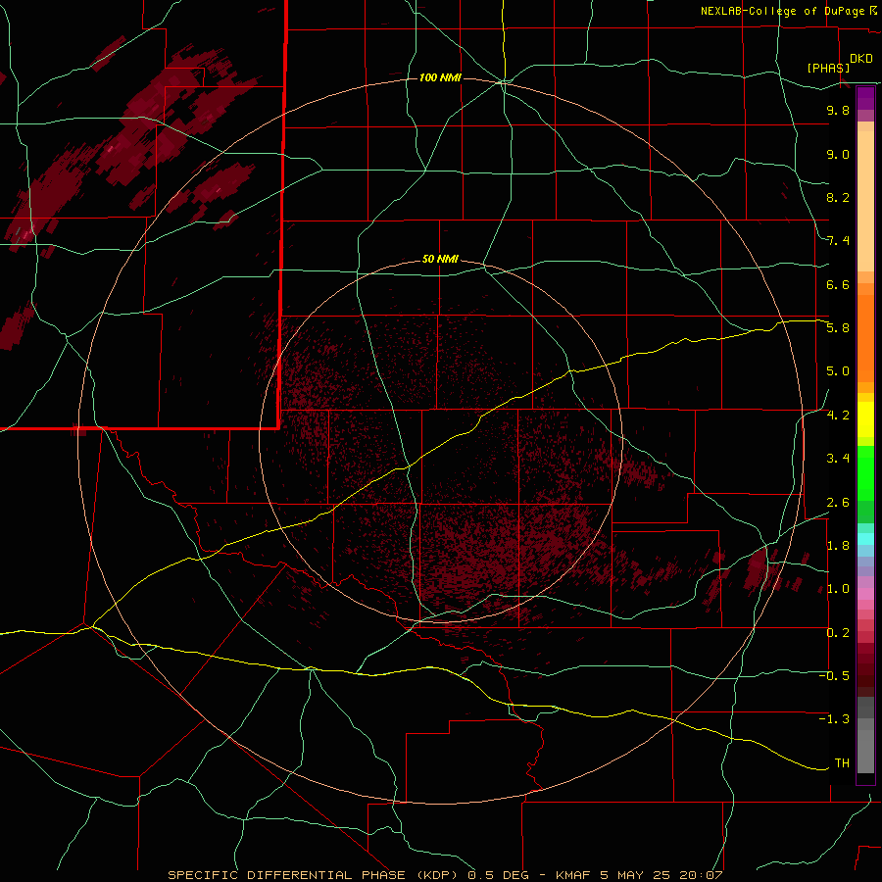This screenshot has width=882, height=882.
Task: Click the 9.8 value on color scale
Action: pyautogui.click(x=838, y=111)
